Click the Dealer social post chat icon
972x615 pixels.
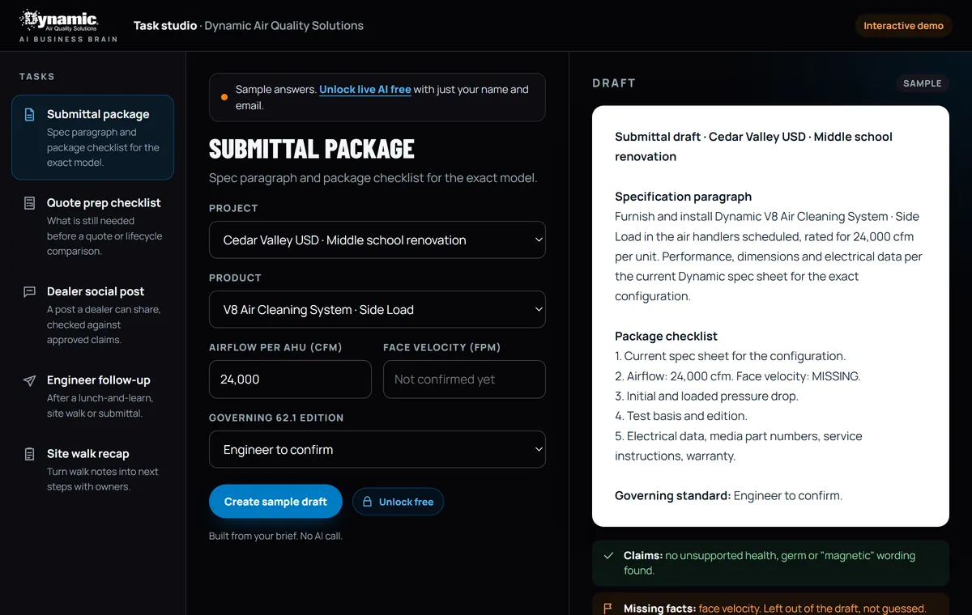pos(30,291)
